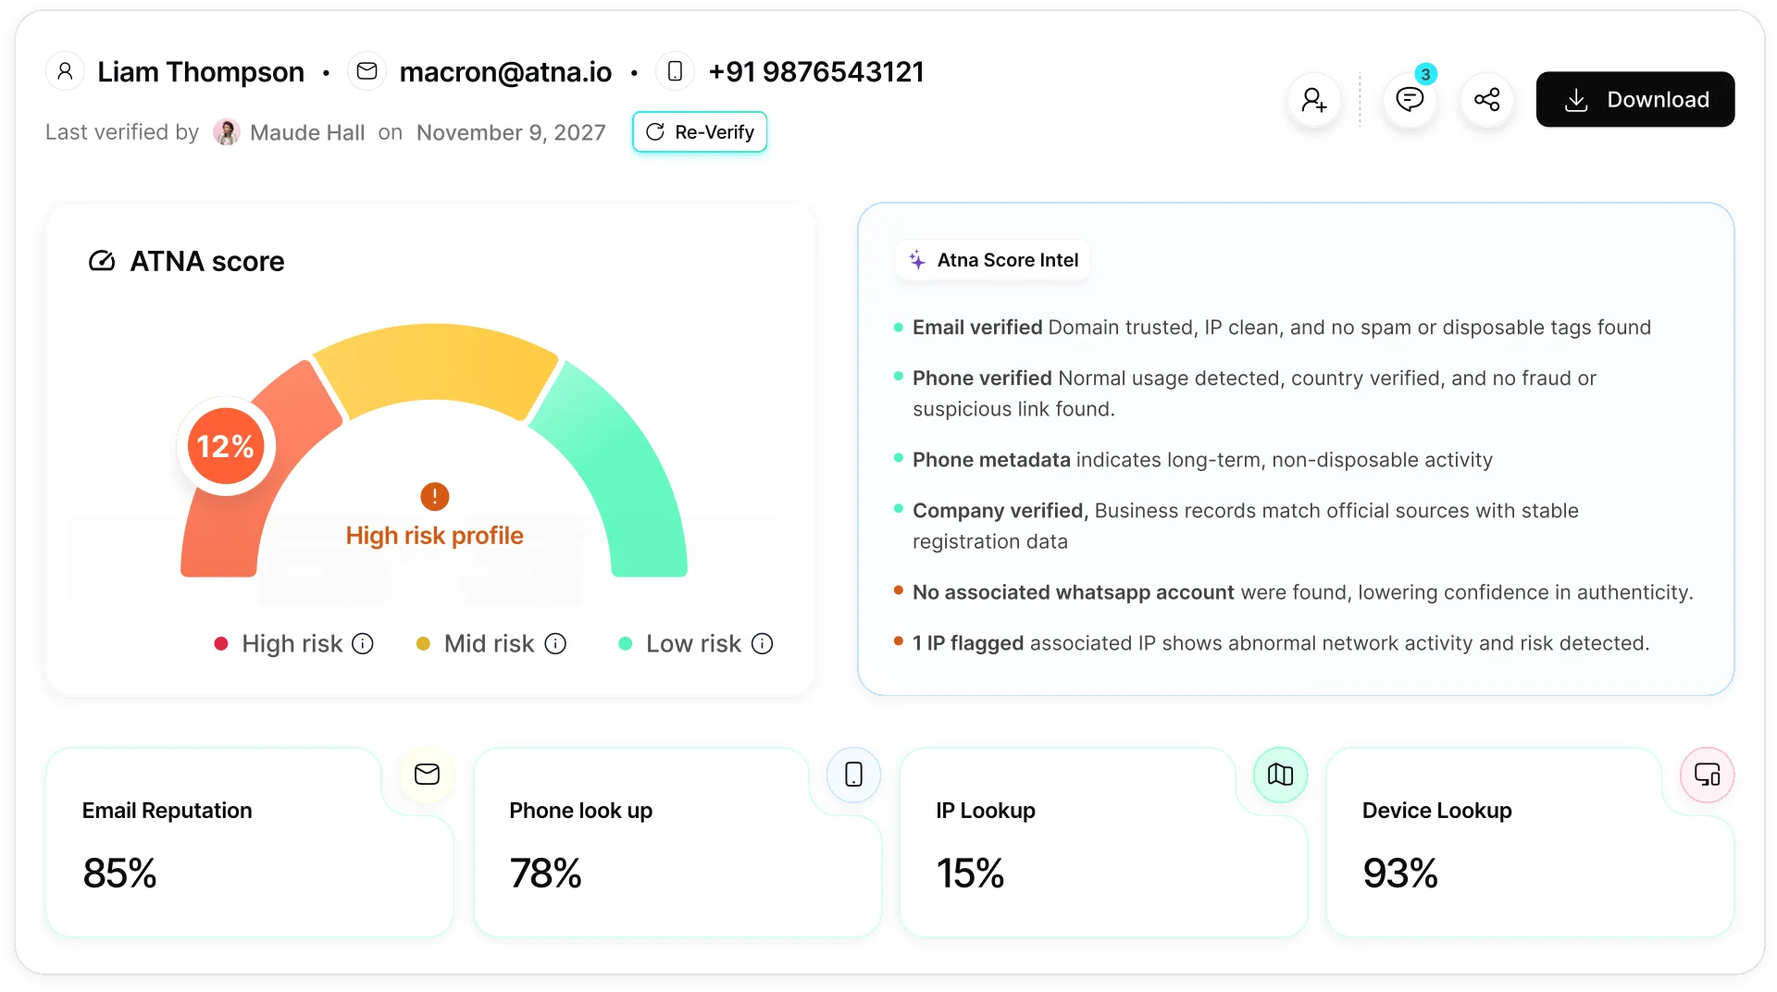Click the IP Lookup card map icon
This screenshot has width=1777, height=992.
(x=1280, y=775)
